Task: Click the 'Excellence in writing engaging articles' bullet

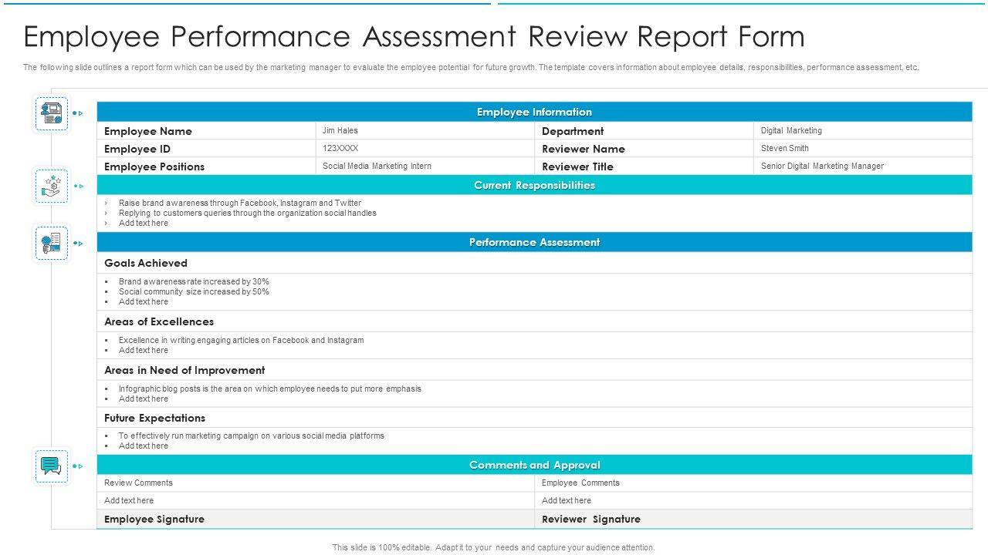Action: click(241, 340)
